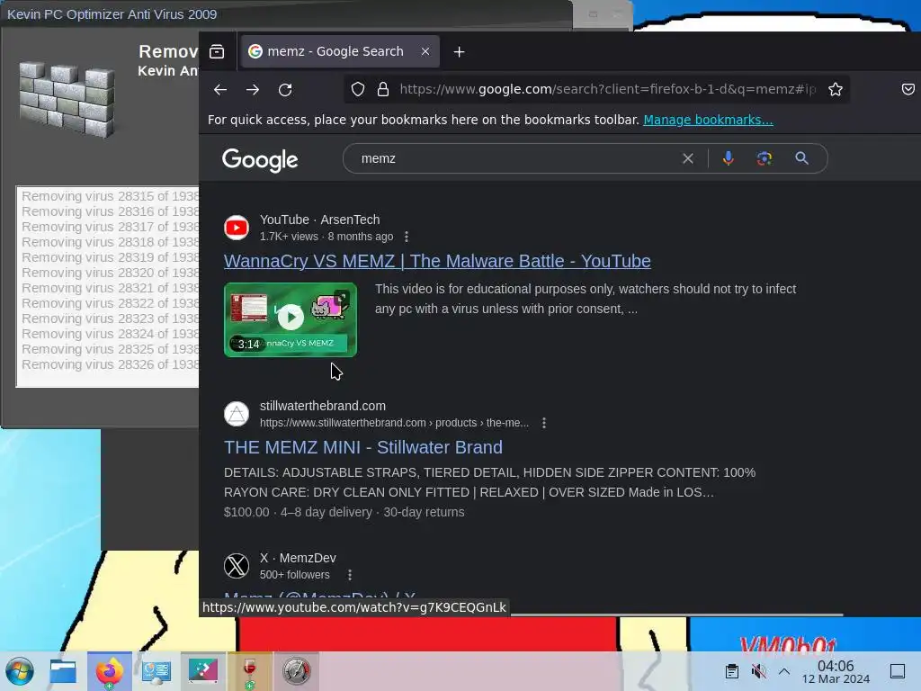Search by image with Google Lens
The image size is (921, 691).
(765, 158)
